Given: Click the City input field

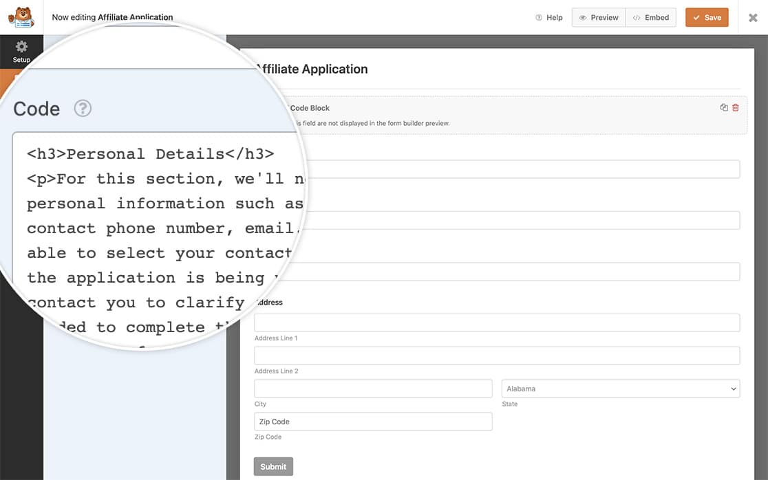Looking at the screenshot, I should coord(372,389).
